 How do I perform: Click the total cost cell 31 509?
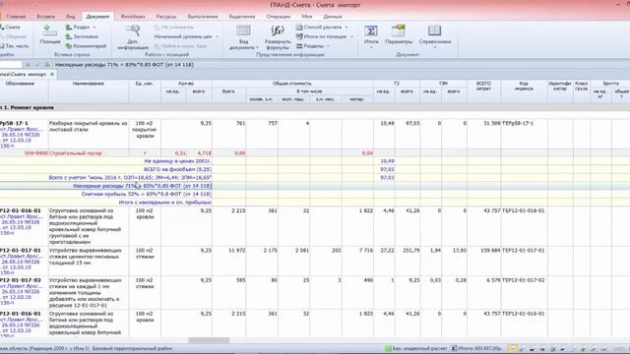[x=492, y=123]
